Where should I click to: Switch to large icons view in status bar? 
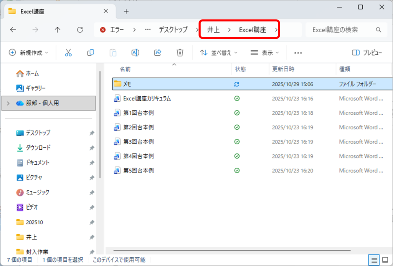coord(385,260)
